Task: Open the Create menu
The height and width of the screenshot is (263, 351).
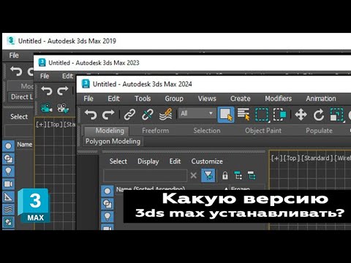Action: pos(241,99)
